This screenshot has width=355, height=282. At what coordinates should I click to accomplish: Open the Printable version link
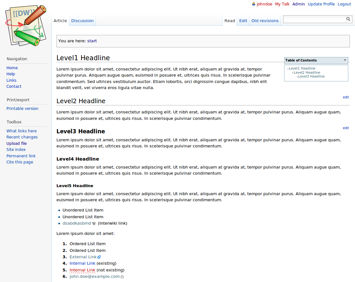pos(22,108)
